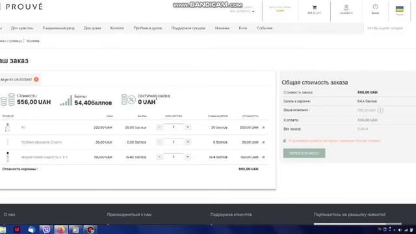The image size is (416, 234).
Task: Click the newsletter subscription input field
Action: coord(357,224)
